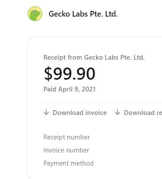Select the $99.90 amount

coord(69,74)
